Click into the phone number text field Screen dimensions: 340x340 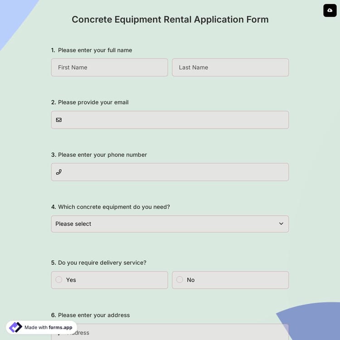coord(175,172)
